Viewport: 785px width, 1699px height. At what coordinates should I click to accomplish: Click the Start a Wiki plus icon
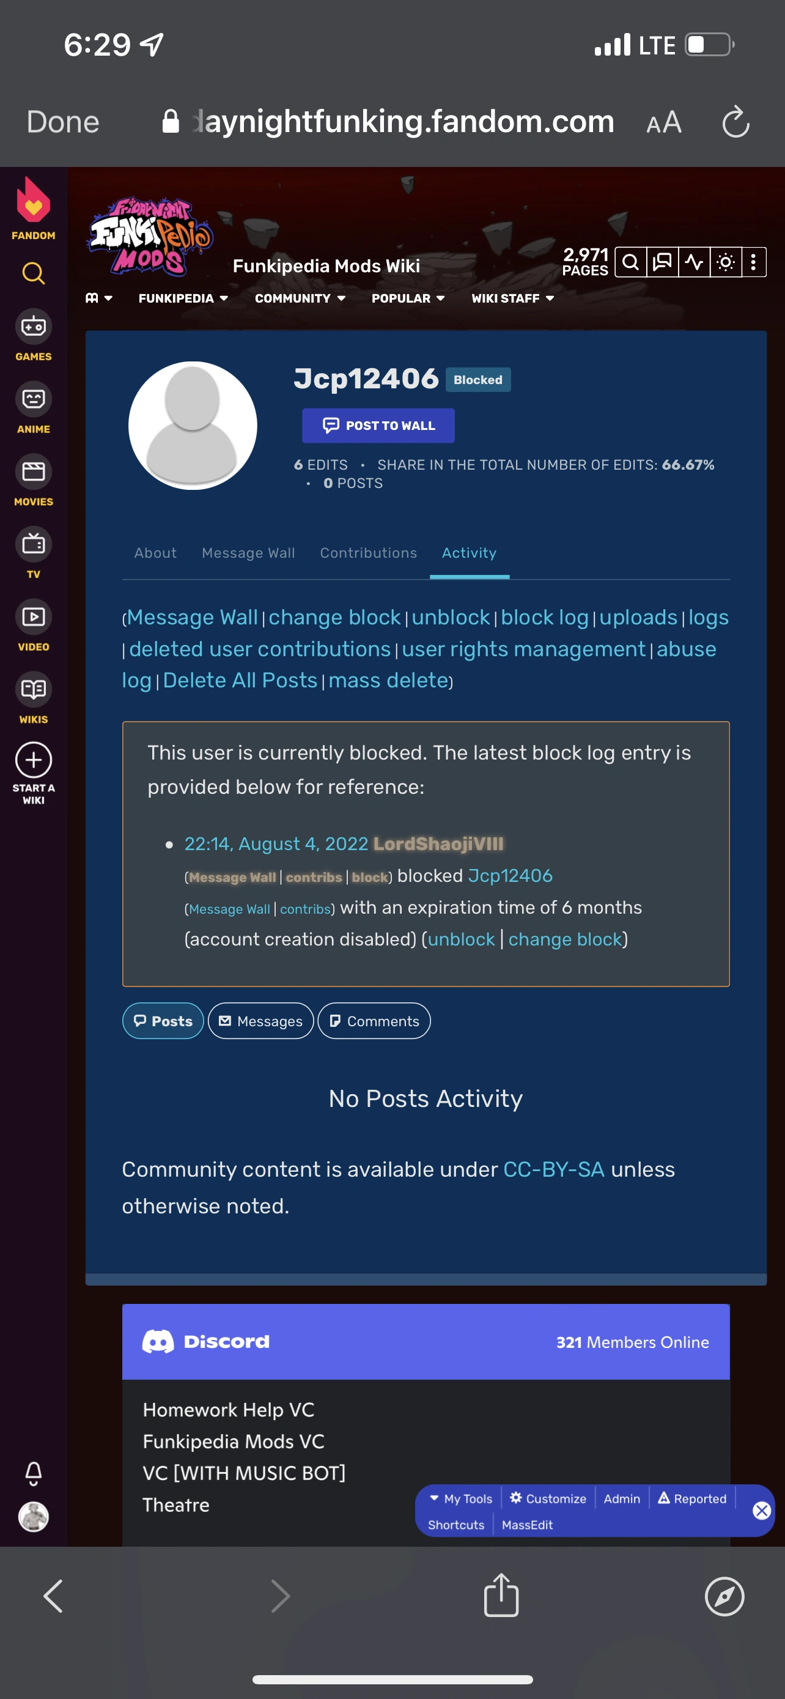tap(34, 760)
